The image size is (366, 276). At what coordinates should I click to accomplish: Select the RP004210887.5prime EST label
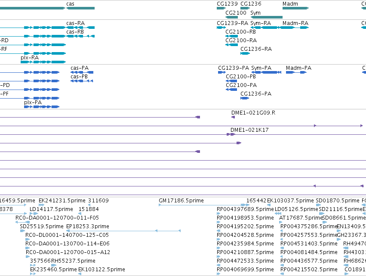coord(245,252)
